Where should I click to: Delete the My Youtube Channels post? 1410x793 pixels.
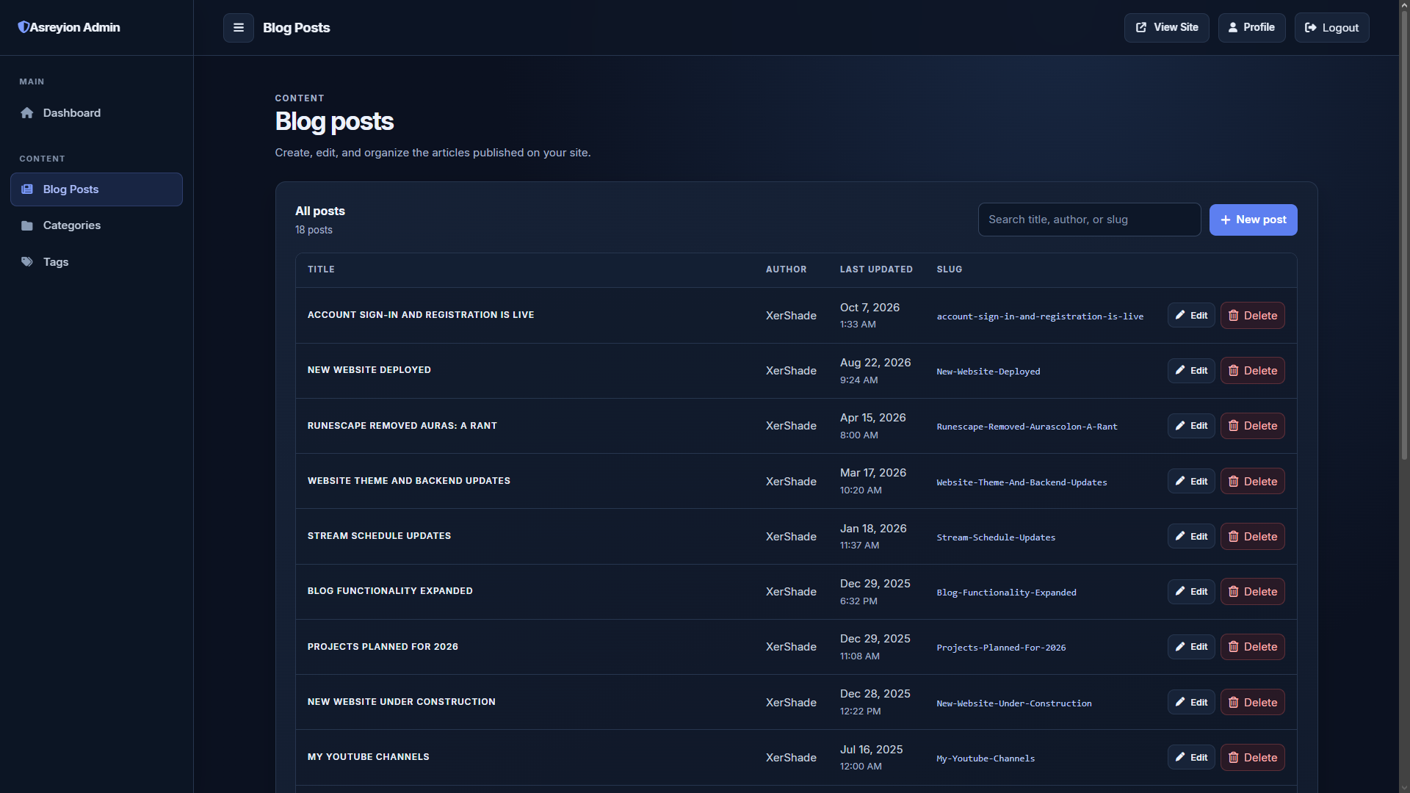pos(1252,758)
